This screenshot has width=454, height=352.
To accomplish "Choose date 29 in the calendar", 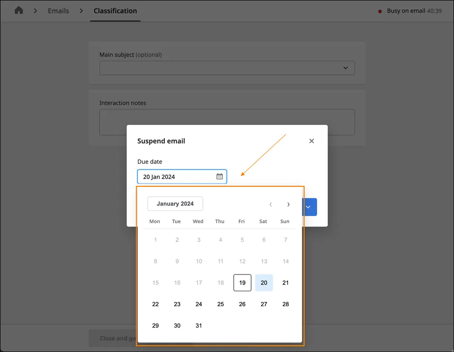I will click(156, 326).
